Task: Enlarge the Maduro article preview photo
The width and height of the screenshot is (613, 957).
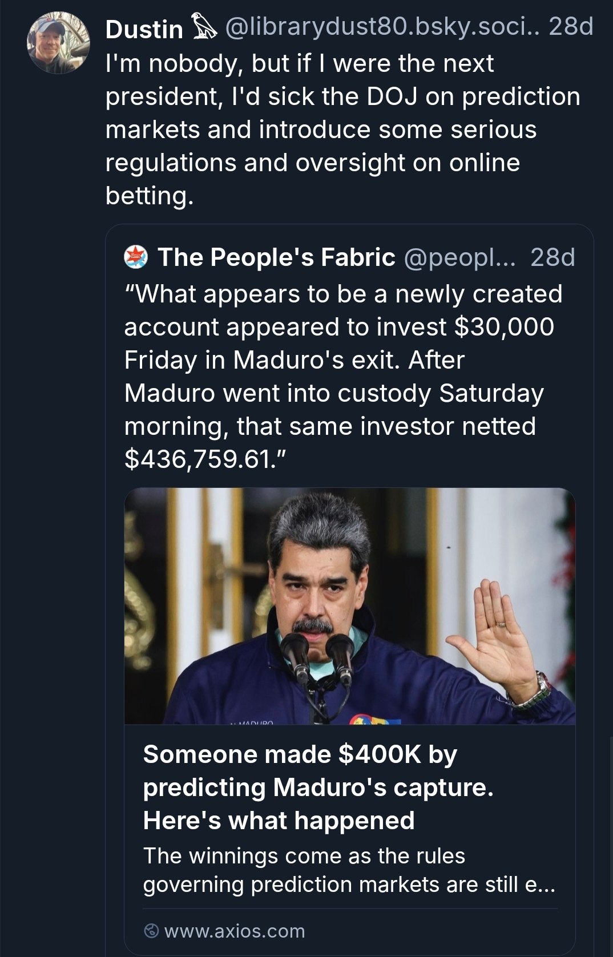Action: (x=349, y=606)
